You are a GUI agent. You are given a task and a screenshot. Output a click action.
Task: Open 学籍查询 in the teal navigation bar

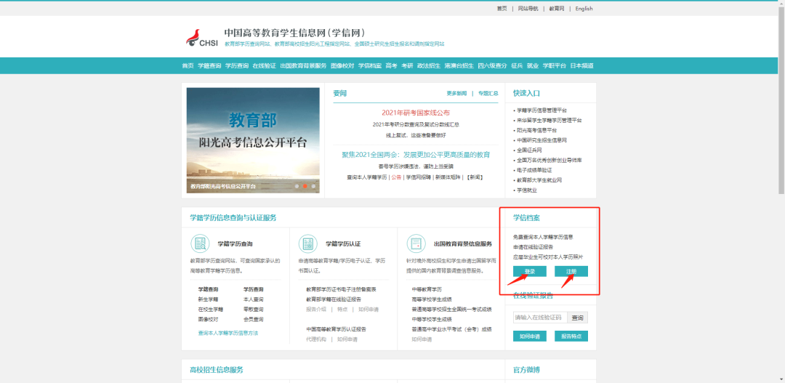pyautogui.click(x=209, y=65)
